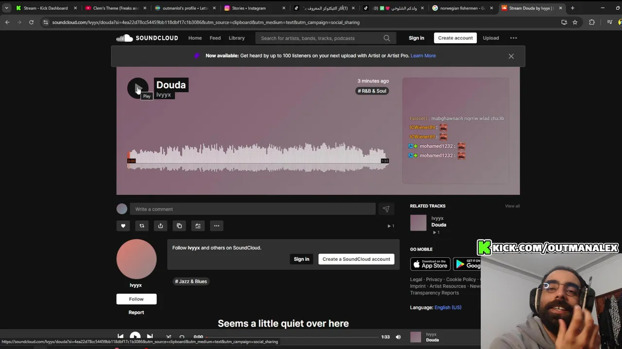The width and height of the screenshot is (622, 349).
Task: Go back with the browser back arrow
Action: point(7,22)
